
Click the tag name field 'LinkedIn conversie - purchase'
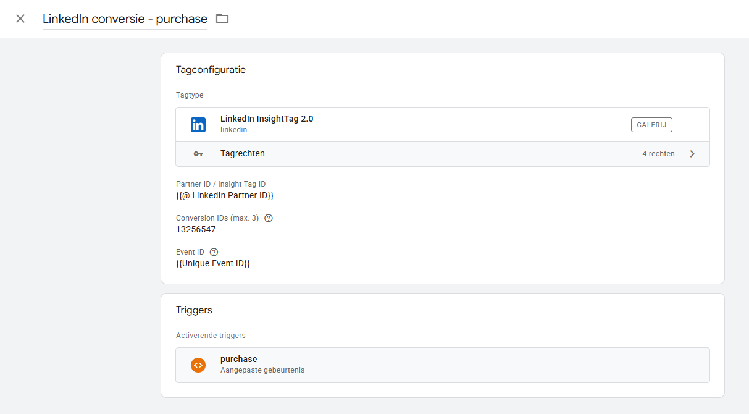click(125, 19)
